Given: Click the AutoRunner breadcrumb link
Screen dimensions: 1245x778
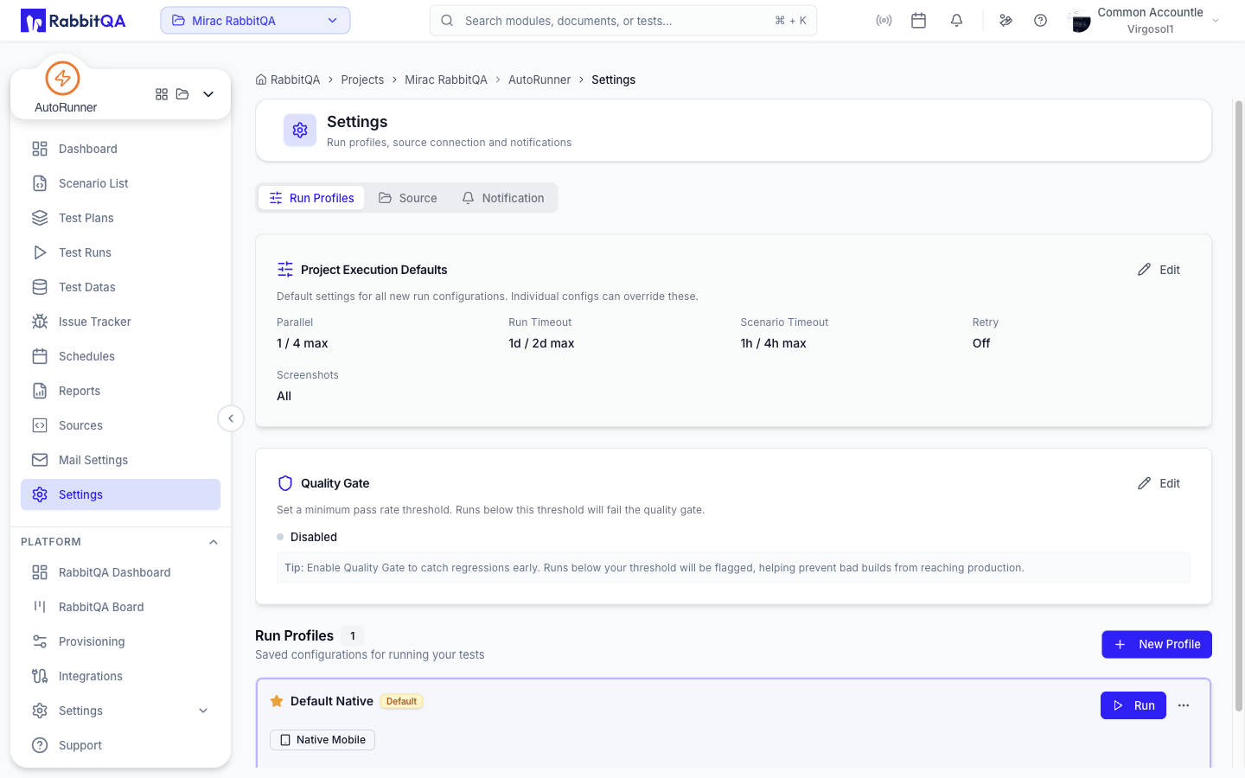Looking at the screenshot, I should point(539,80).
